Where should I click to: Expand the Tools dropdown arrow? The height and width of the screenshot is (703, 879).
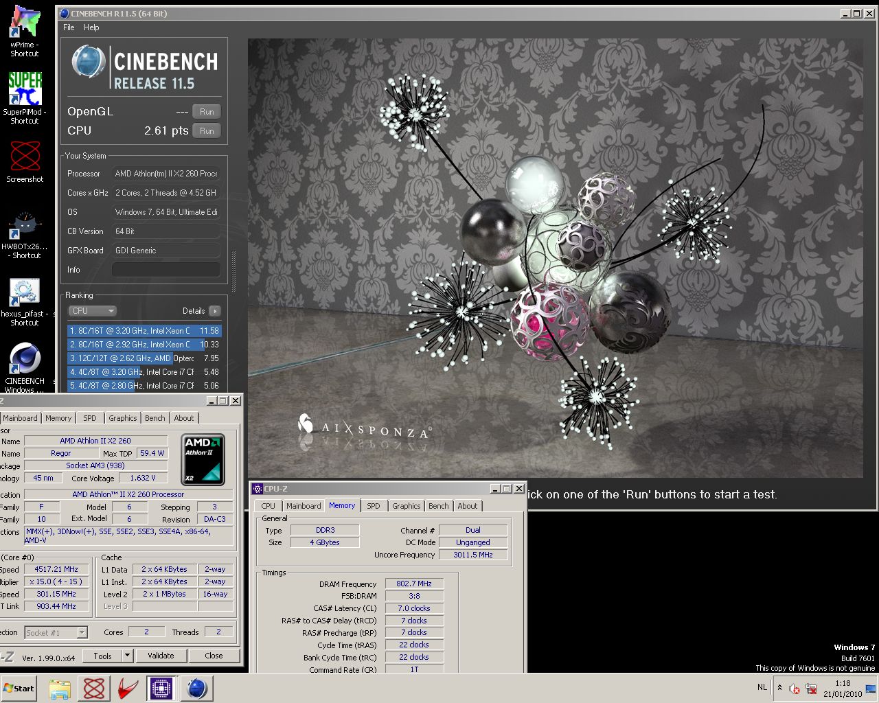[127, 656]
